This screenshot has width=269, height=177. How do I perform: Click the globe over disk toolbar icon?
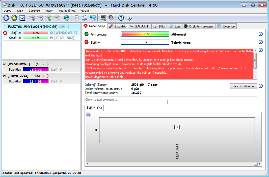[66, 18]
